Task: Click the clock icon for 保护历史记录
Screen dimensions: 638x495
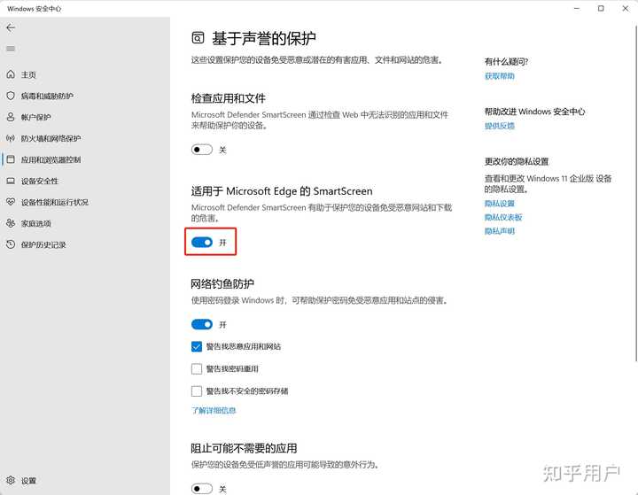Action: [11, 244]
